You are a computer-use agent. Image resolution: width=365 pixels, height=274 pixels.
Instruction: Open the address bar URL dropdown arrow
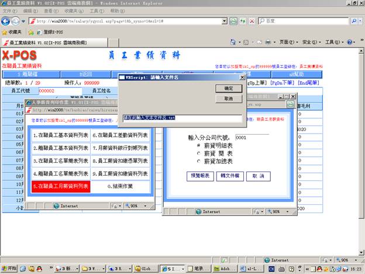223,21
